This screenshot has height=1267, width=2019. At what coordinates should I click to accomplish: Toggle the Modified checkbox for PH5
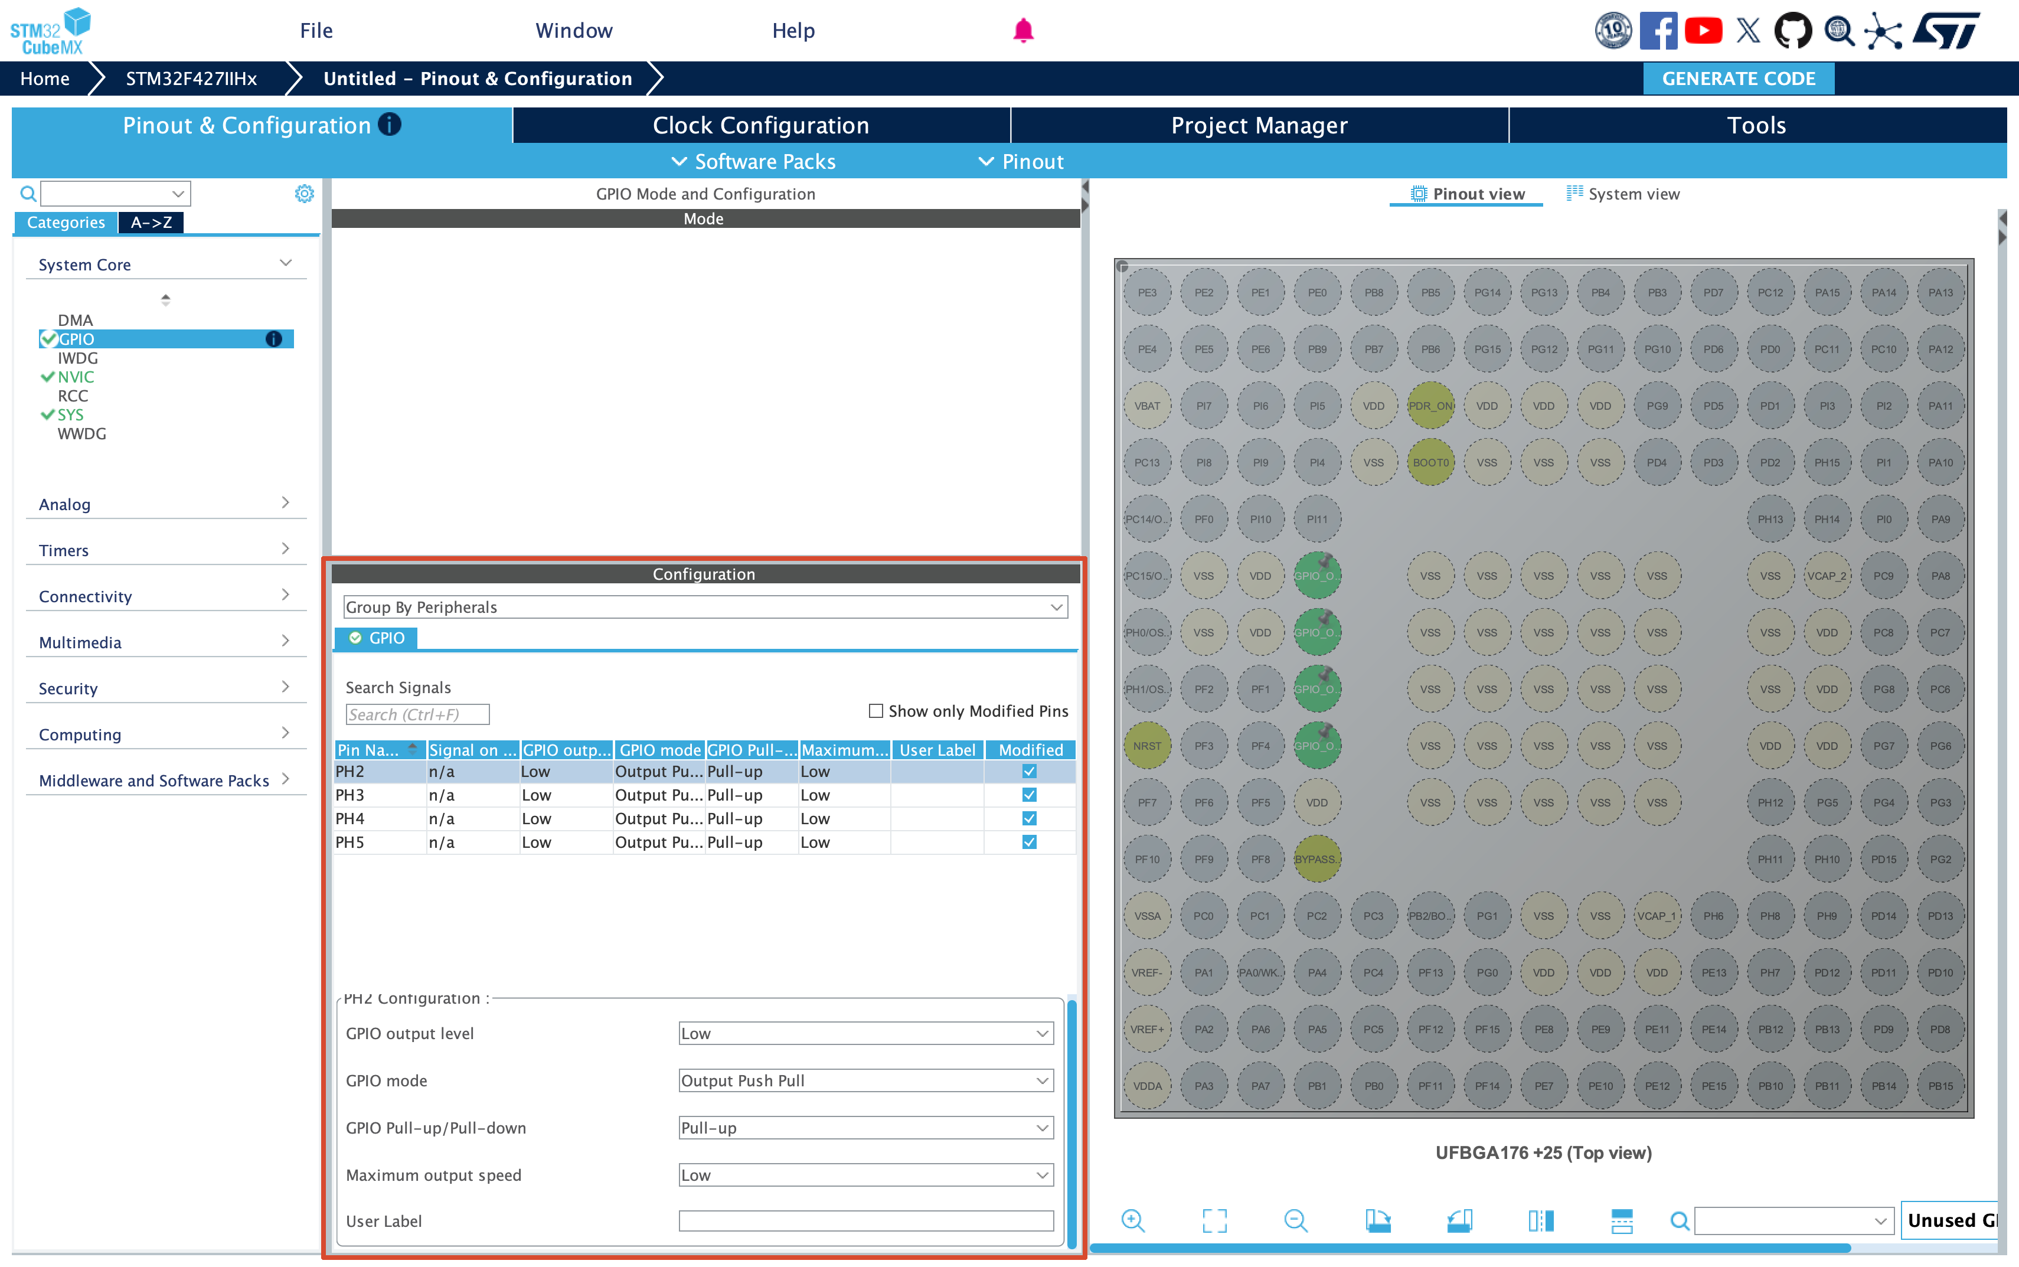1030,842
